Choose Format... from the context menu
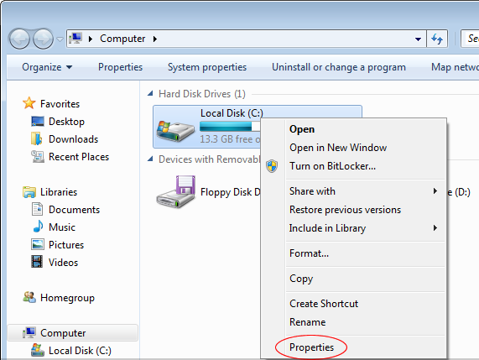Image resolution: width=479 pixels, height=360 pixels. coord(309,253)
